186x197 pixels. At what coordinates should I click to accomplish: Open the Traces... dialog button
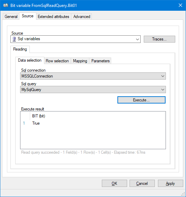tap(159, 39)
